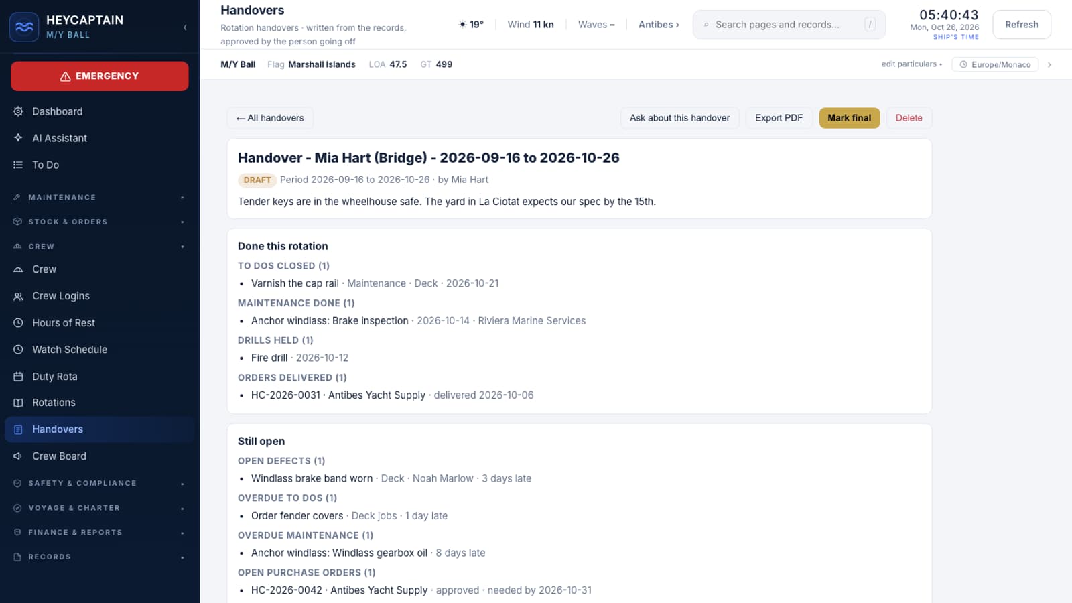Select the Crew icon in the sidebar
Image resolution: width=1072 pixels, height=603 pixels.
click(18, 269)
